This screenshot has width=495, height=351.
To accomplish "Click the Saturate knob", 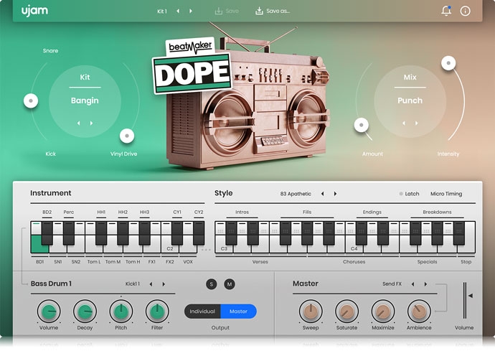I will pos(346,311).
